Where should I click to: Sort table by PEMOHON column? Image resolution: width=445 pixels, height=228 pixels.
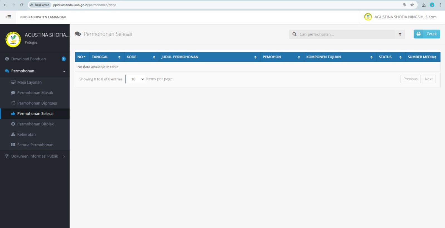(281, 57)
